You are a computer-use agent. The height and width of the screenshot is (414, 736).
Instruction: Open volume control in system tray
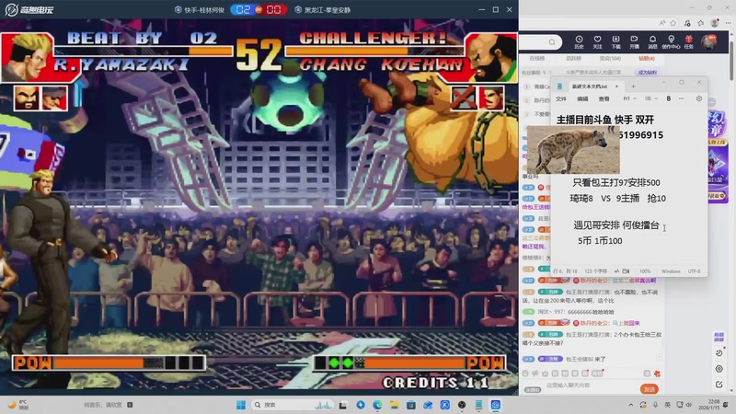[x=688, y=405]
